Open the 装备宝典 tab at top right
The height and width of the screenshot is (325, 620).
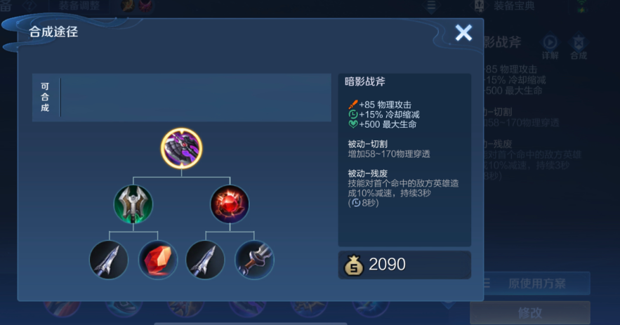[x=514, y=6]
